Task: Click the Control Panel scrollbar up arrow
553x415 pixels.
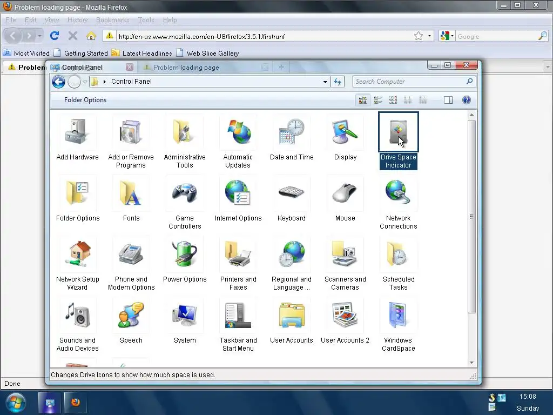Action: 471,115
